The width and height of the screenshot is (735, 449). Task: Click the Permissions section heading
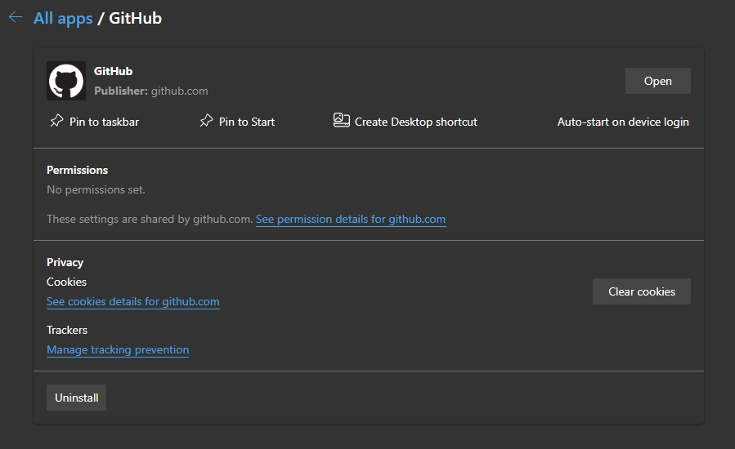point(77,170)
